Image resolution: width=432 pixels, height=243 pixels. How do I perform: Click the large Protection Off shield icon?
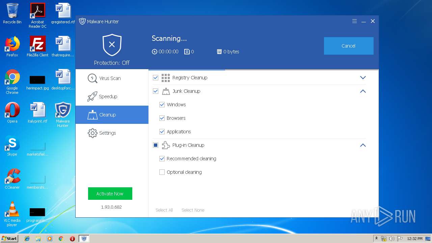pyautogui.click(x=112, y=45)
